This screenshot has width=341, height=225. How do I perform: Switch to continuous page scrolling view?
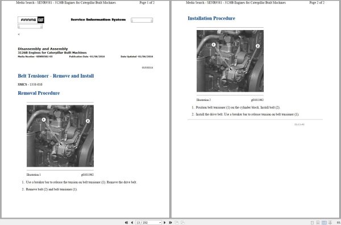[318, 222]
